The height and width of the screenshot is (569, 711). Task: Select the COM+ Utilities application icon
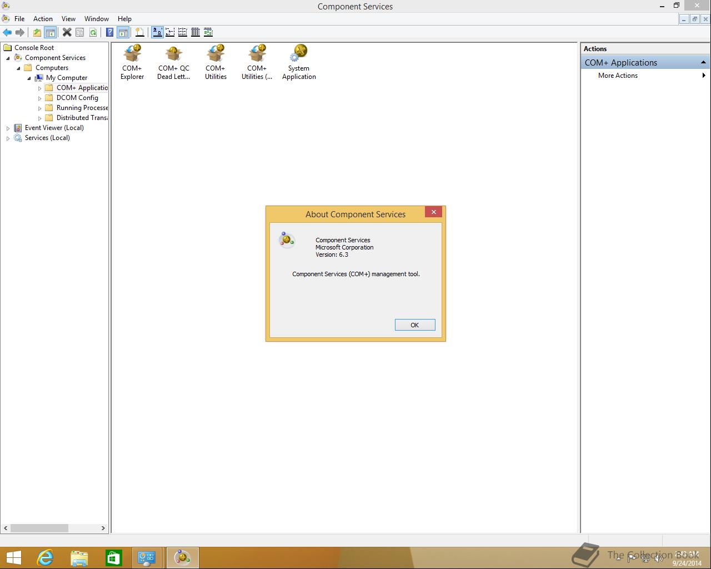216,62
